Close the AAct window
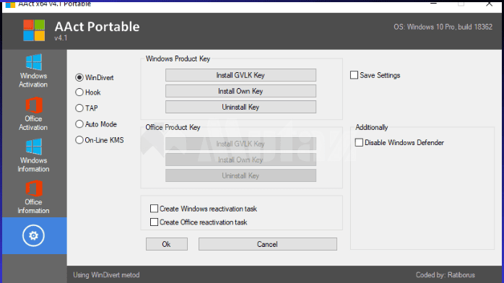 point(489,4)
